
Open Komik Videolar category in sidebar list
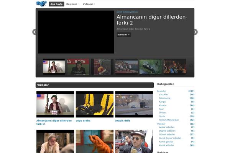tap(166, 145)
